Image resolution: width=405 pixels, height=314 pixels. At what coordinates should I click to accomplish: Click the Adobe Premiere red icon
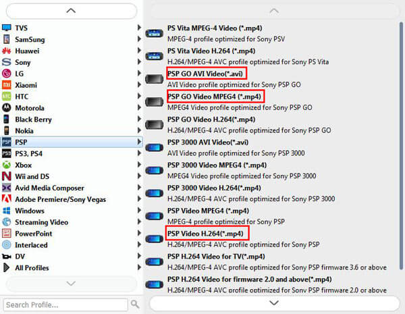[x=7, y=199]
